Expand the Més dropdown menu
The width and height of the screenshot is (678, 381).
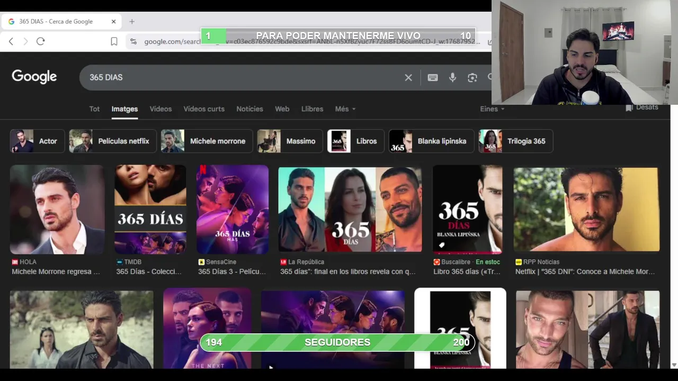[345, 109]
